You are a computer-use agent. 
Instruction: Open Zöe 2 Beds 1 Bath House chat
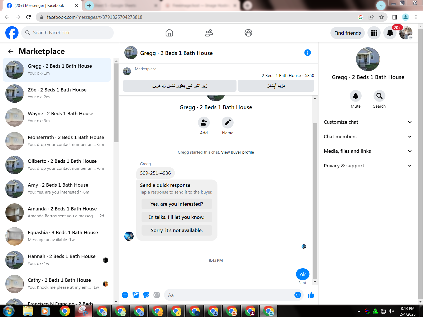pos(57,94)
